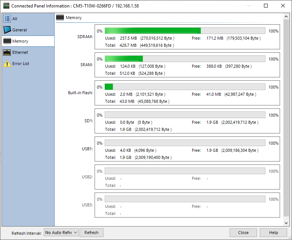Click the Refresh Interval label
Image resolution: width=292 pixels, height=240 pixels.
(27, 233)
